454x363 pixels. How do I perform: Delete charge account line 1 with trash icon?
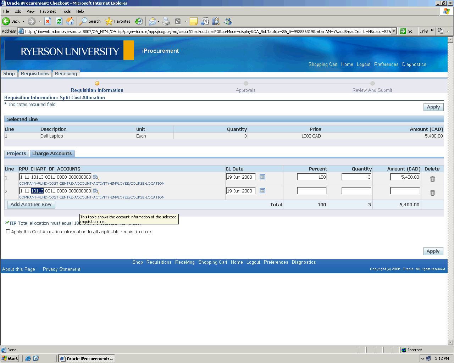[432, 179]
